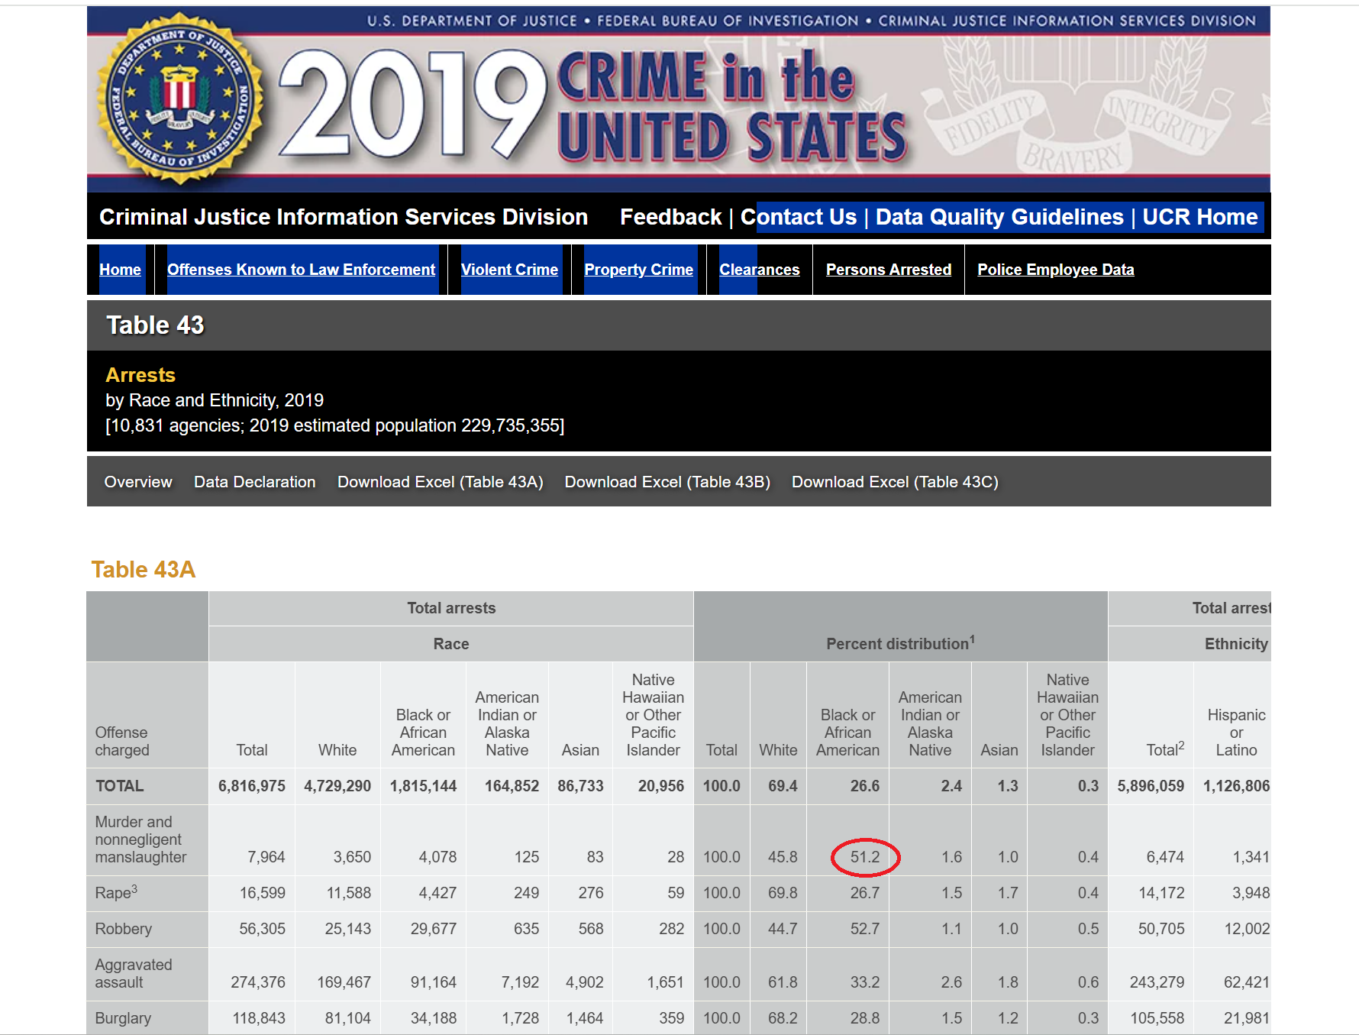Click the Criminal Justice Information Services Division title
Screen dimensions: 1359x1035
point(344,217)
